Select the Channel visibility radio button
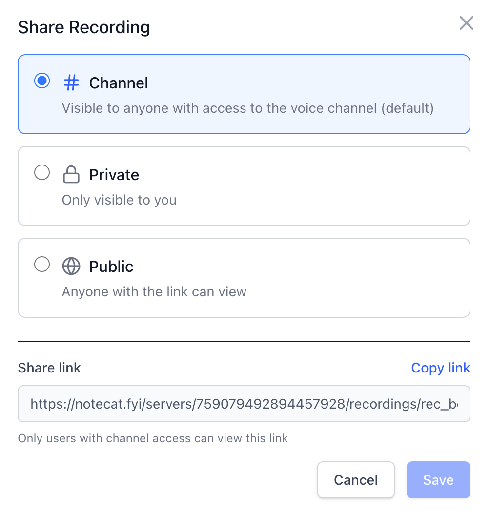 pos(42,81)
